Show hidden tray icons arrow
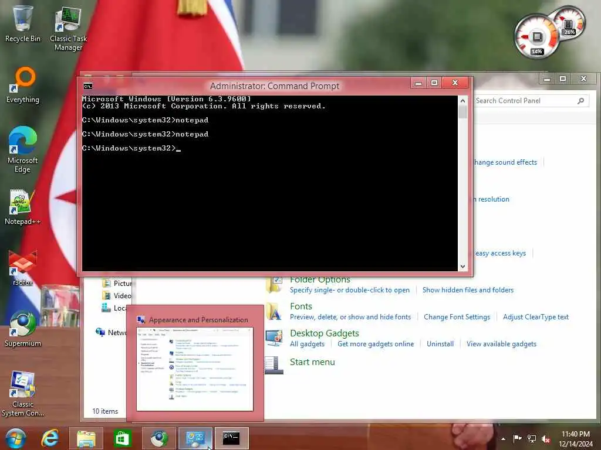Screen dimensions: 601x450 pos(503,439)
